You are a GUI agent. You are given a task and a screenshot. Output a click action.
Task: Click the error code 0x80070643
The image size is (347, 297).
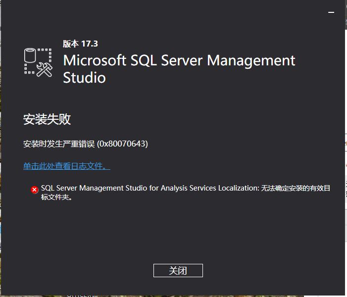pyautogui.click(x=122, y=144)
